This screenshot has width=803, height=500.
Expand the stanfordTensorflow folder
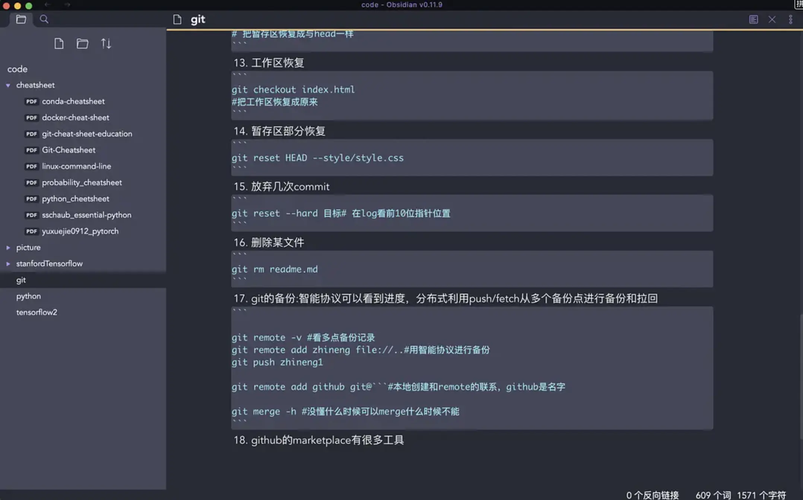coord(8,264)
